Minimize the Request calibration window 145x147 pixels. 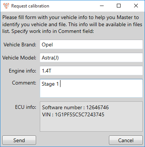click(x=102, y=6)
